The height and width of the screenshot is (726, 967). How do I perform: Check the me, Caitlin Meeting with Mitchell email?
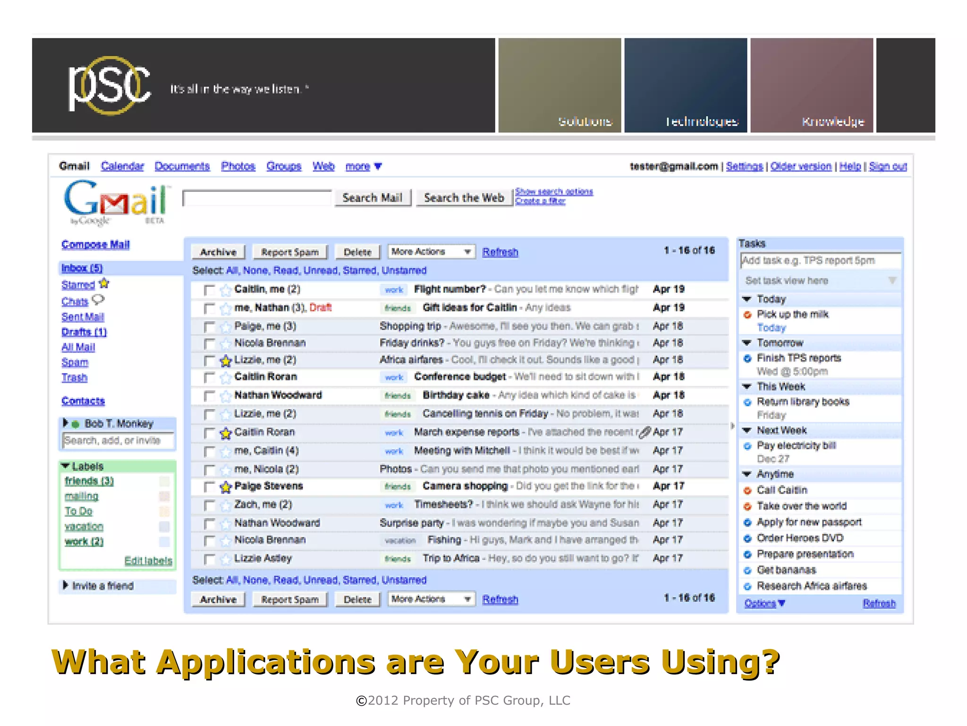tap(209, 452)
